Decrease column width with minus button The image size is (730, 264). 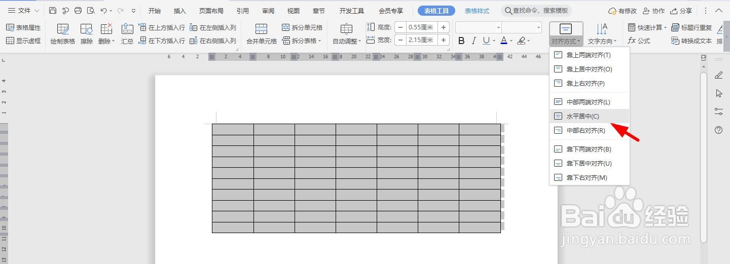(400, 40)
